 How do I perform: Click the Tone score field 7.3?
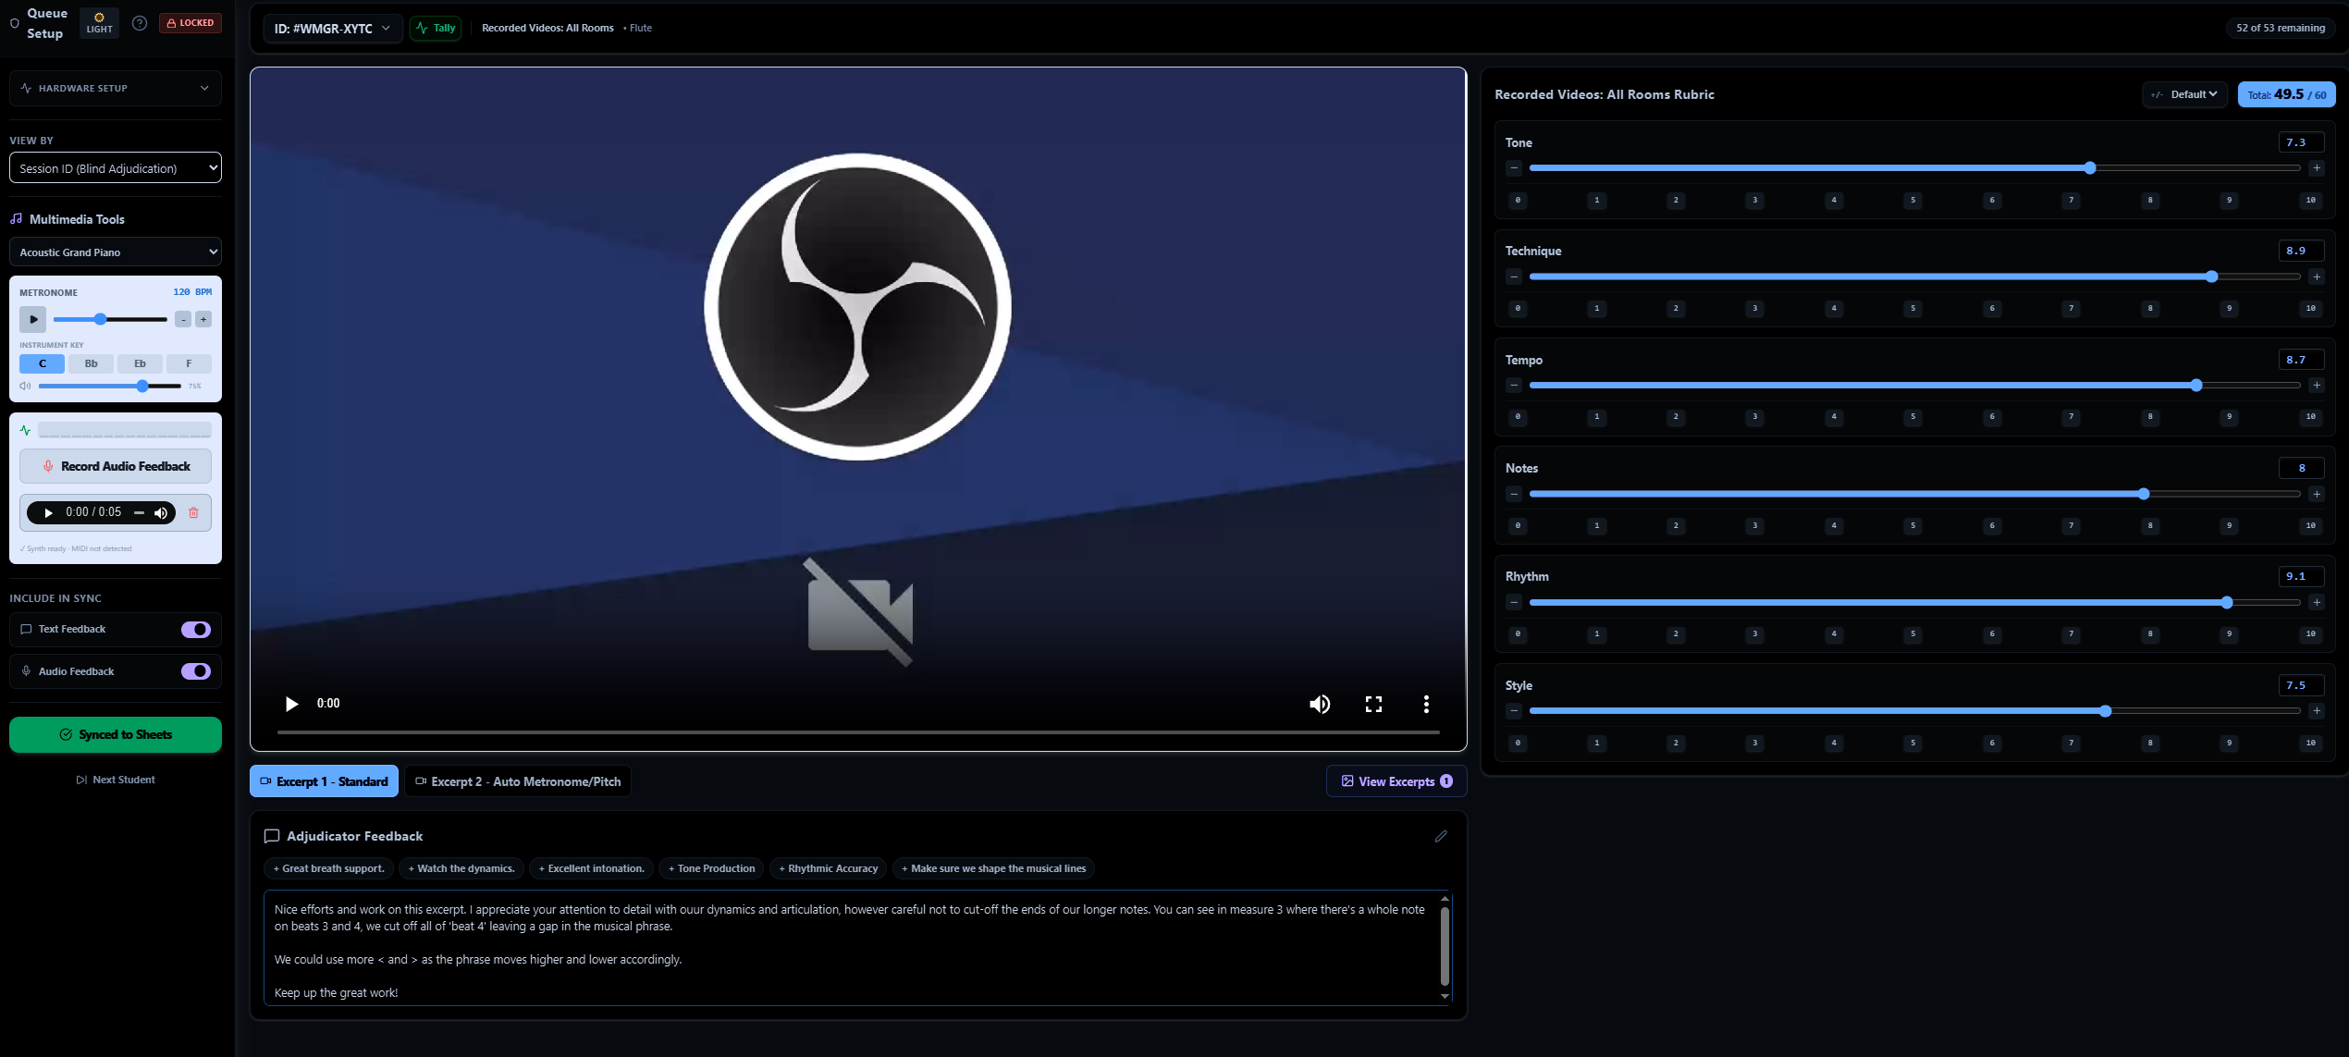coord(2302,142)
